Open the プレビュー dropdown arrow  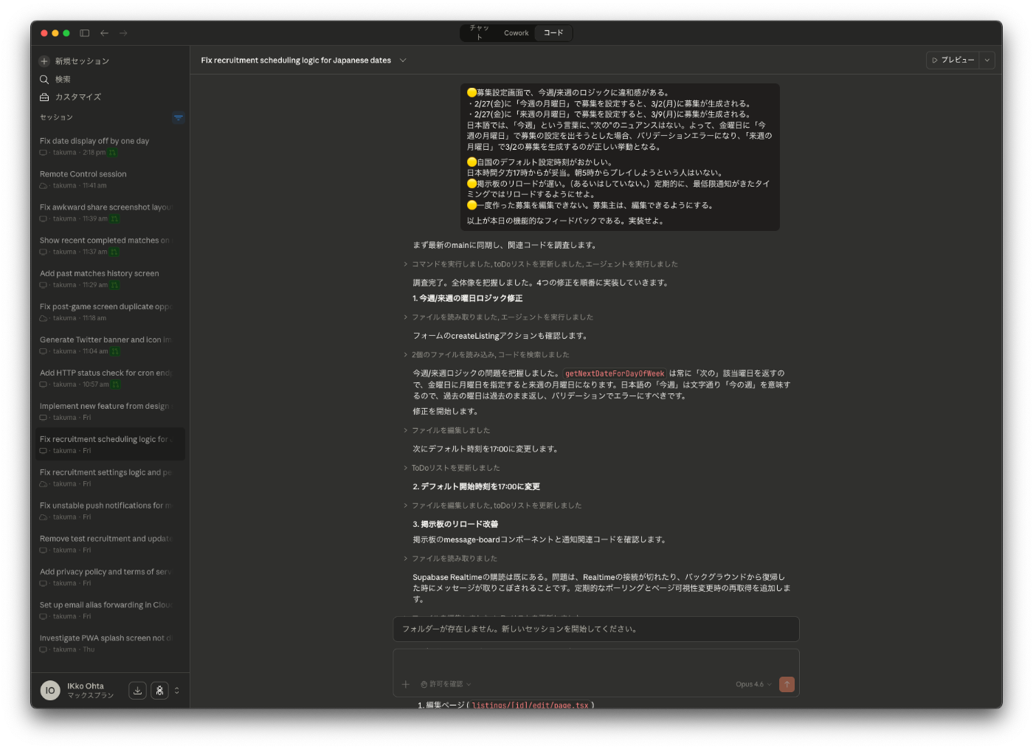point(987,61)
